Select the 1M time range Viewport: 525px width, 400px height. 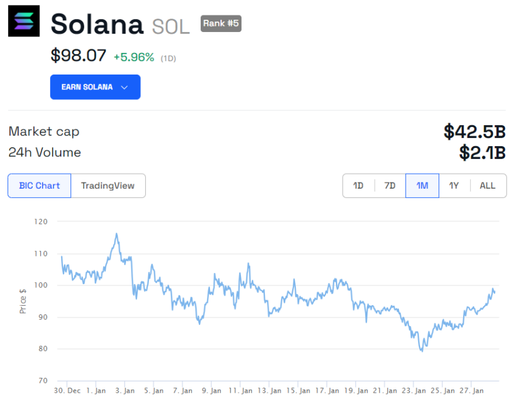[x=422, y=186]
